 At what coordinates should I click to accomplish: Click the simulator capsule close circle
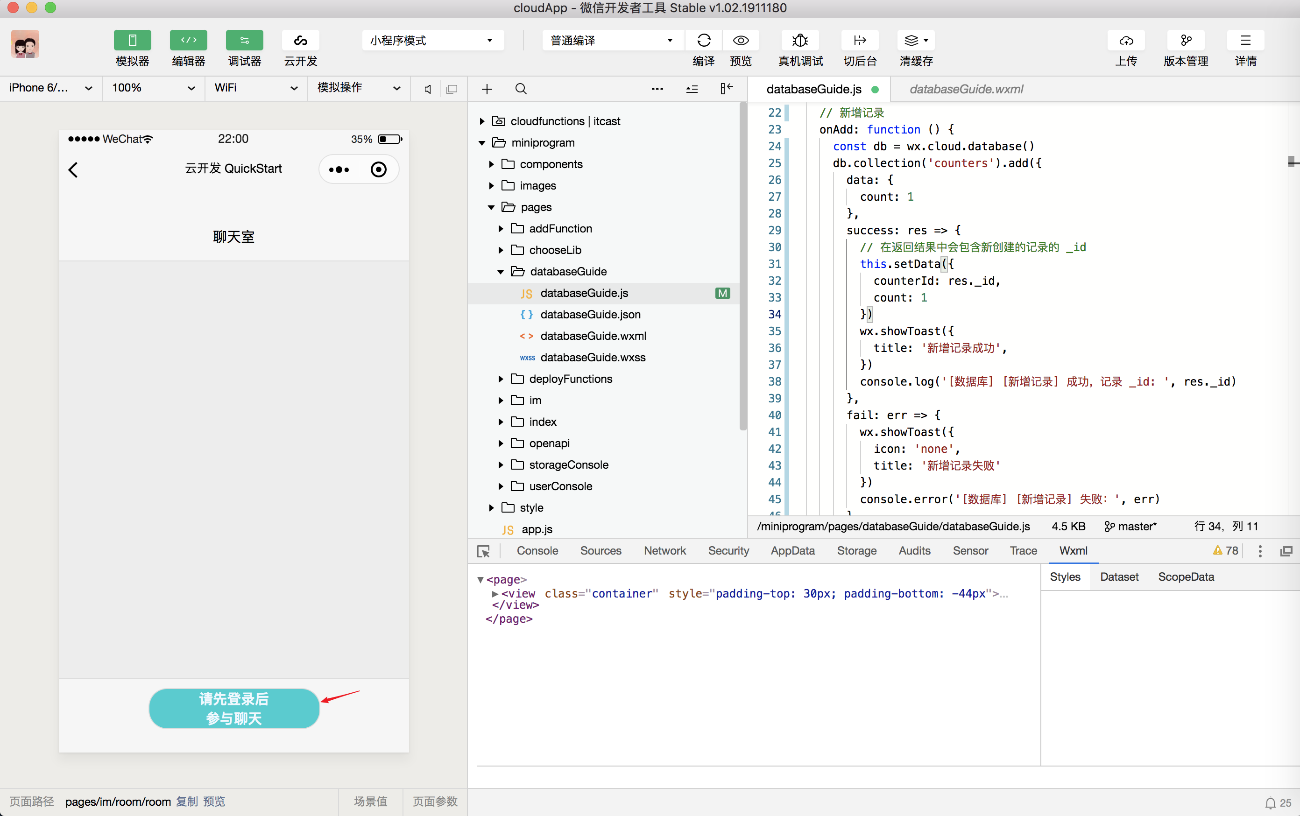click(378, 169)
